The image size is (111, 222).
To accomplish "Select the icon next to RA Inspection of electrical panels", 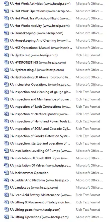I will coord(6,114).
